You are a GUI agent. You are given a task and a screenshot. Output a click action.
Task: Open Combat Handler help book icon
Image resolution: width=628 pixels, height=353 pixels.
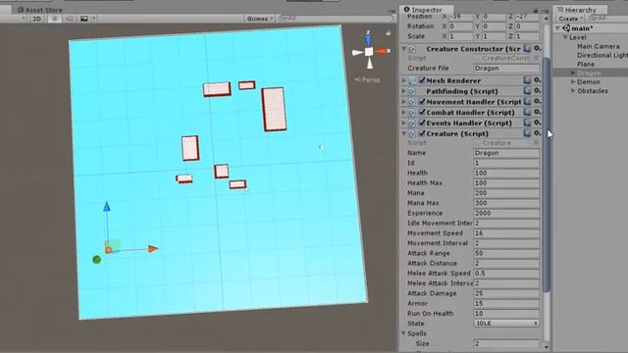[x=527, y=112]
